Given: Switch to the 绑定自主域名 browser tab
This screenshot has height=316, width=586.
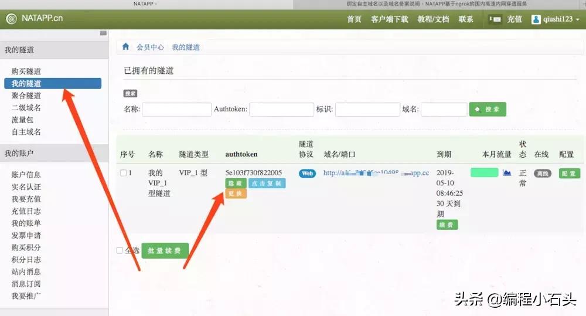Looking at the screenshot, I should coord(437,4).
